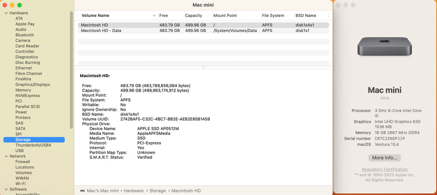The height and width of the screenshot is (195, 437).
Task: Select SATA in the sidebar
Action: pyautogui.click(x=21, y=129)
